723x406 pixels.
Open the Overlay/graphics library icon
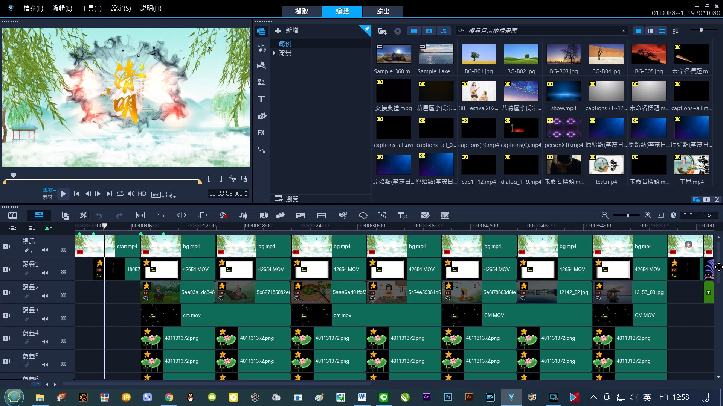(261, 116)
